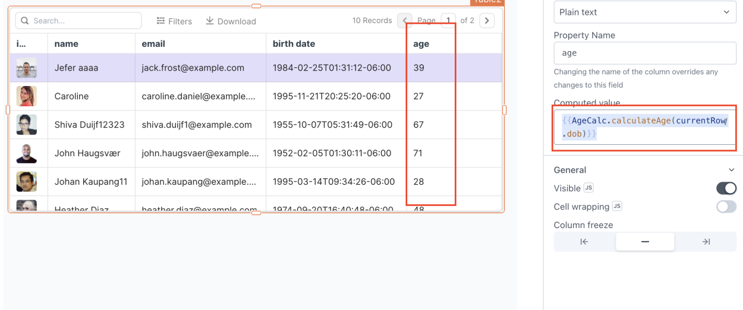Open the Plain text column type dropdown
The image size is (743, 310).
(x=644, y=12)
